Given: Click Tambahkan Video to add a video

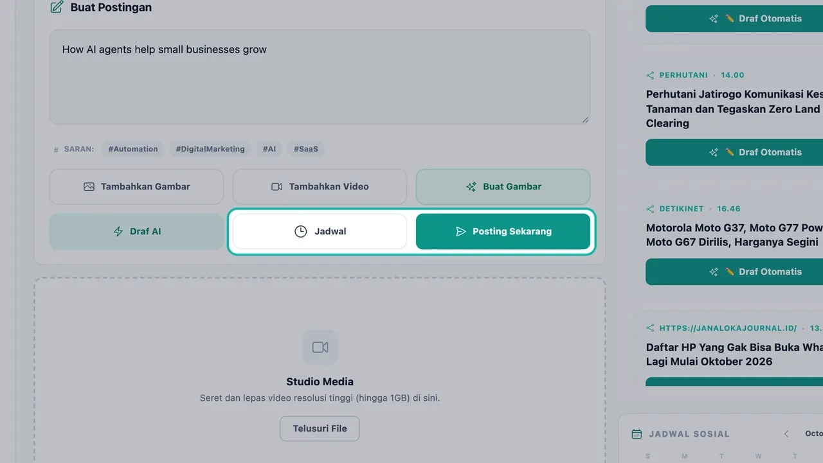Looking at the screenshot, I should 320,187.
